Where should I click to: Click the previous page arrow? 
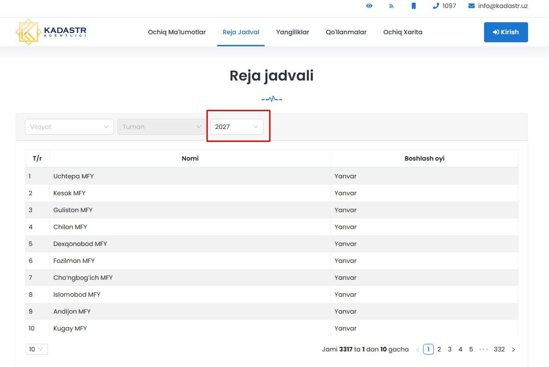coord(417,350)
